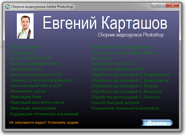This screenshot has width=186, height=135.
Task: Start Коррекция оптических искажений lesson
Action: tap(44, 114)
